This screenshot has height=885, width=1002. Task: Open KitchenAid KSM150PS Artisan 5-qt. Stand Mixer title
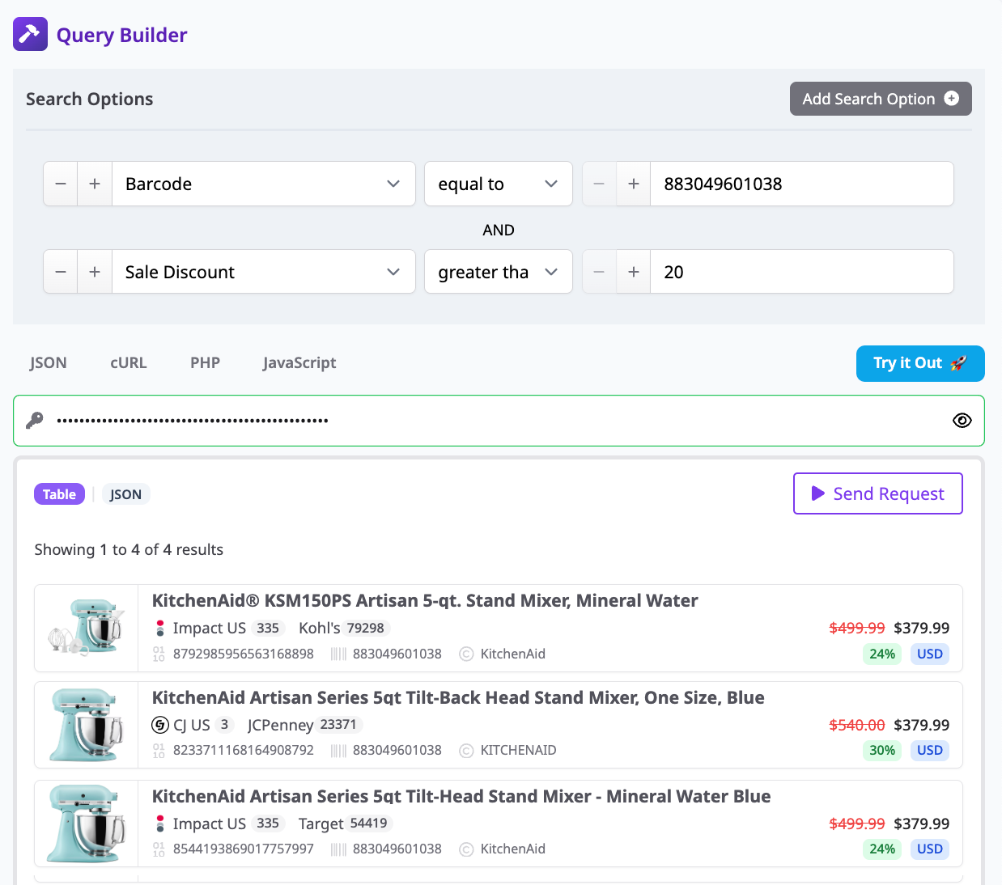(425, 601)
